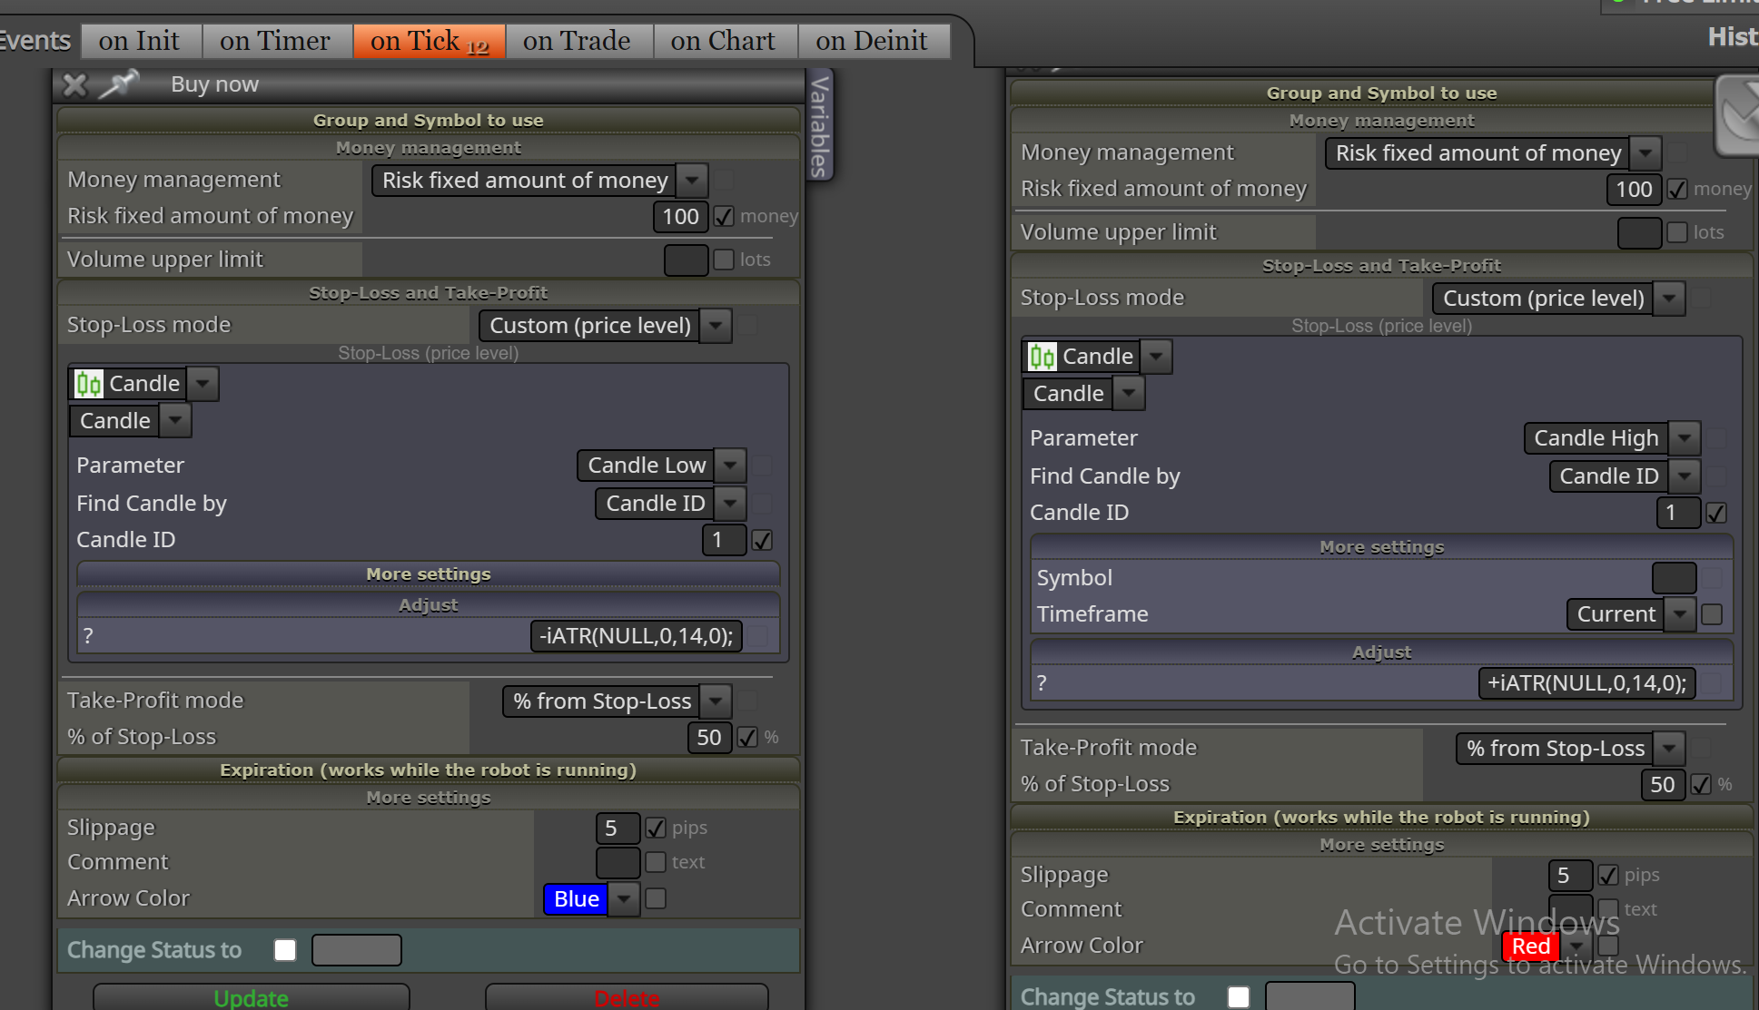Click the candlestick icon in right Stop-Loss panel
This screenshot has width=1759, height=1010.
[1043, 357]
